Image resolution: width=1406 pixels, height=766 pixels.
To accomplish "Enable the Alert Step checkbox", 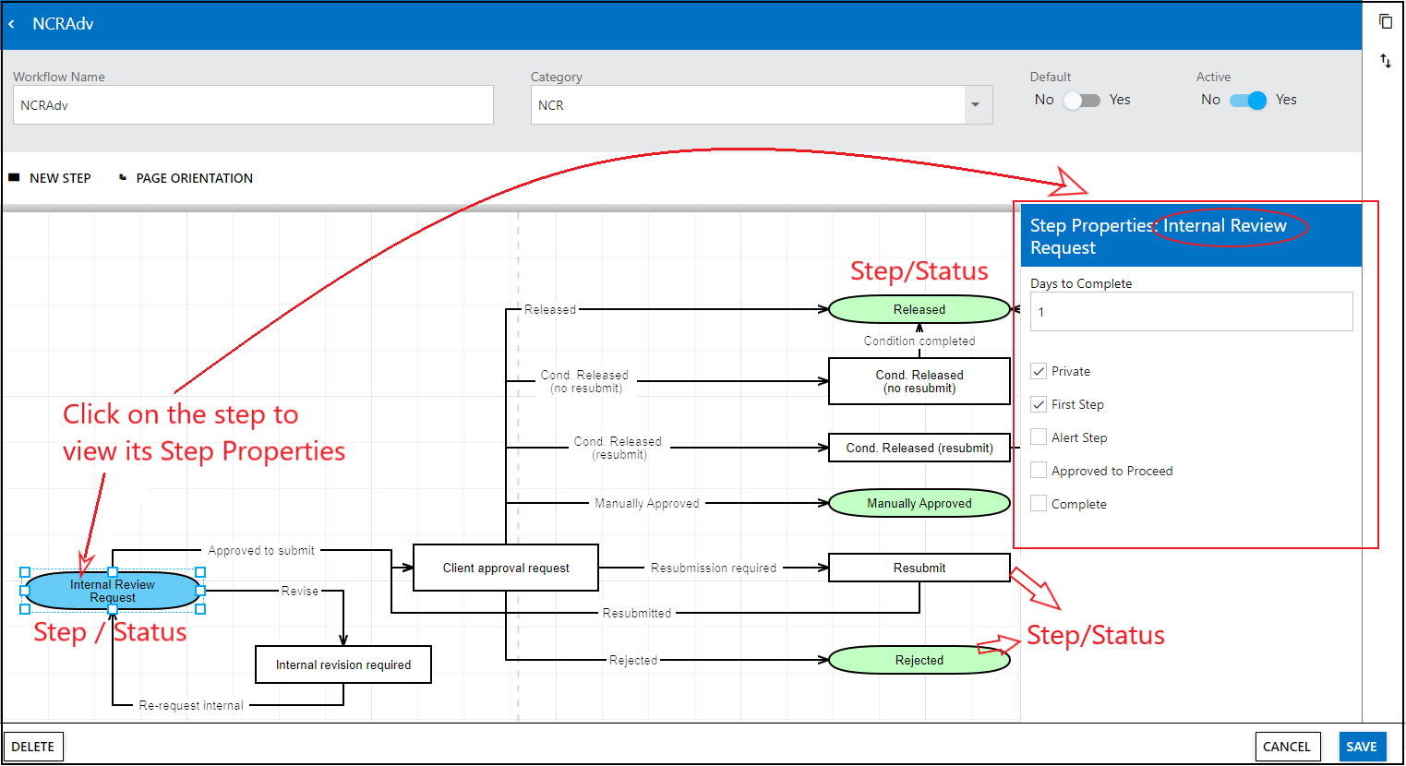I will tap(1039, 437).
